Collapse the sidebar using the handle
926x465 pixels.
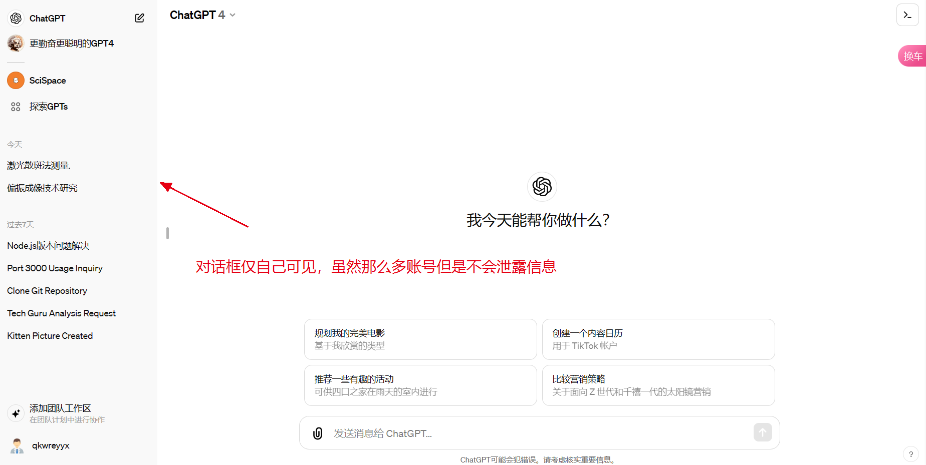[x=167, y=233]
